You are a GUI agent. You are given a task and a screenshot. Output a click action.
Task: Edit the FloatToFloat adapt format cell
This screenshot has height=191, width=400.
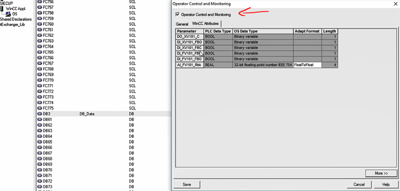(x=307, y=65)
